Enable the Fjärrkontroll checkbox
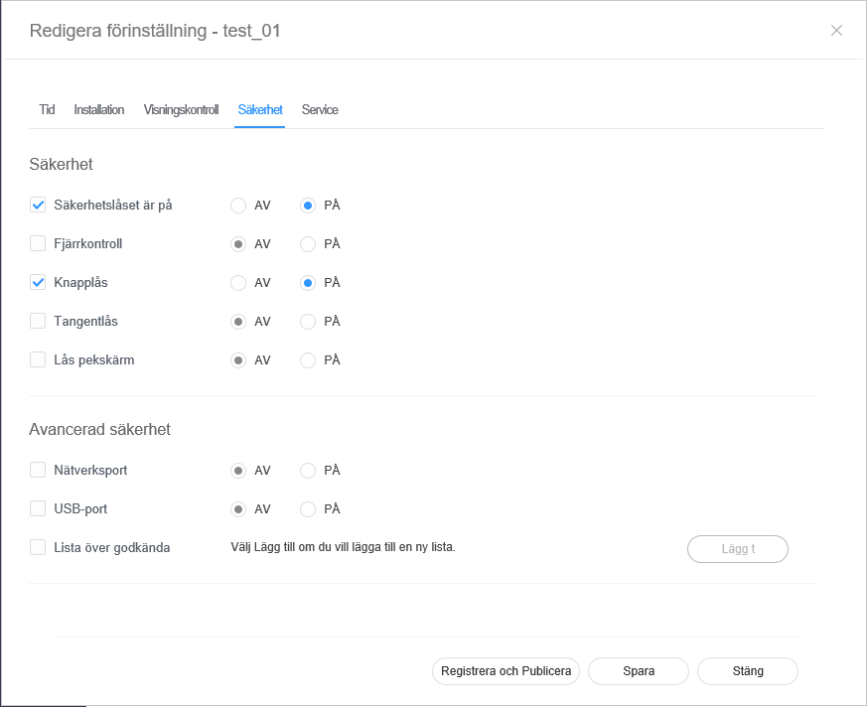 coord(39,244)
